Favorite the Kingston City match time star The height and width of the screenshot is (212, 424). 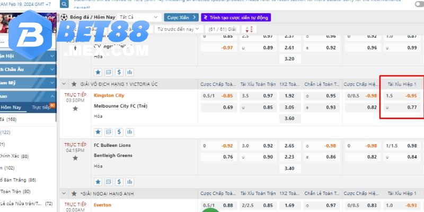pyautogui.click(x=75, y=109)
